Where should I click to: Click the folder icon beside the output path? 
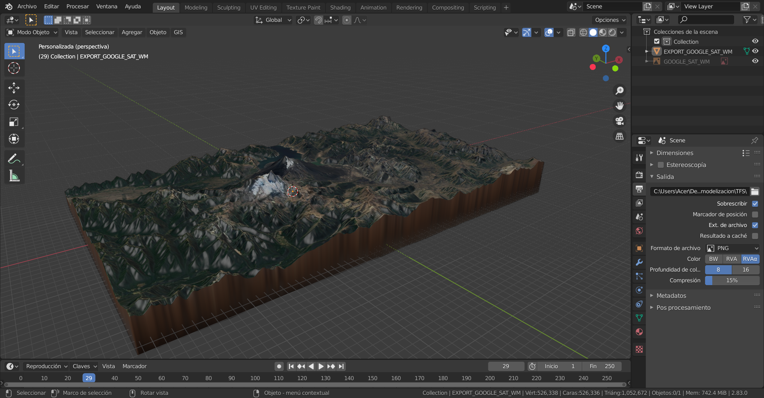pos(755,192)
